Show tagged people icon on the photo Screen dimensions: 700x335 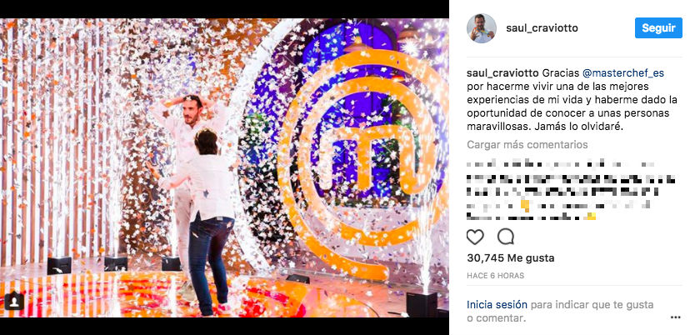point(14,301)
